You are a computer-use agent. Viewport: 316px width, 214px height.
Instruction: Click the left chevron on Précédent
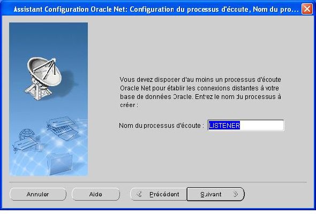click(139, 194)
